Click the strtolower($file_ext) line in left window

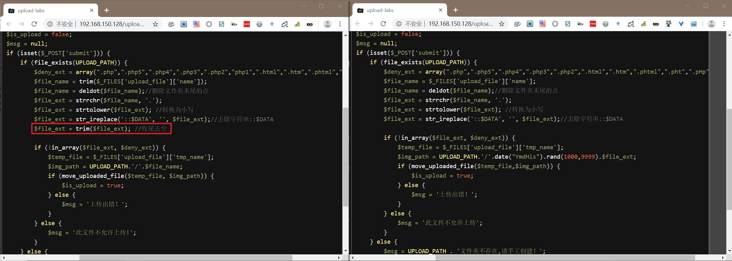(114, 110)
